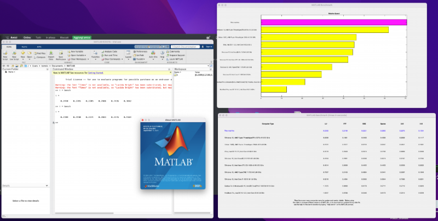Click the Analyze Code button
Screen dimensions: 438x221
pos(109,52)
